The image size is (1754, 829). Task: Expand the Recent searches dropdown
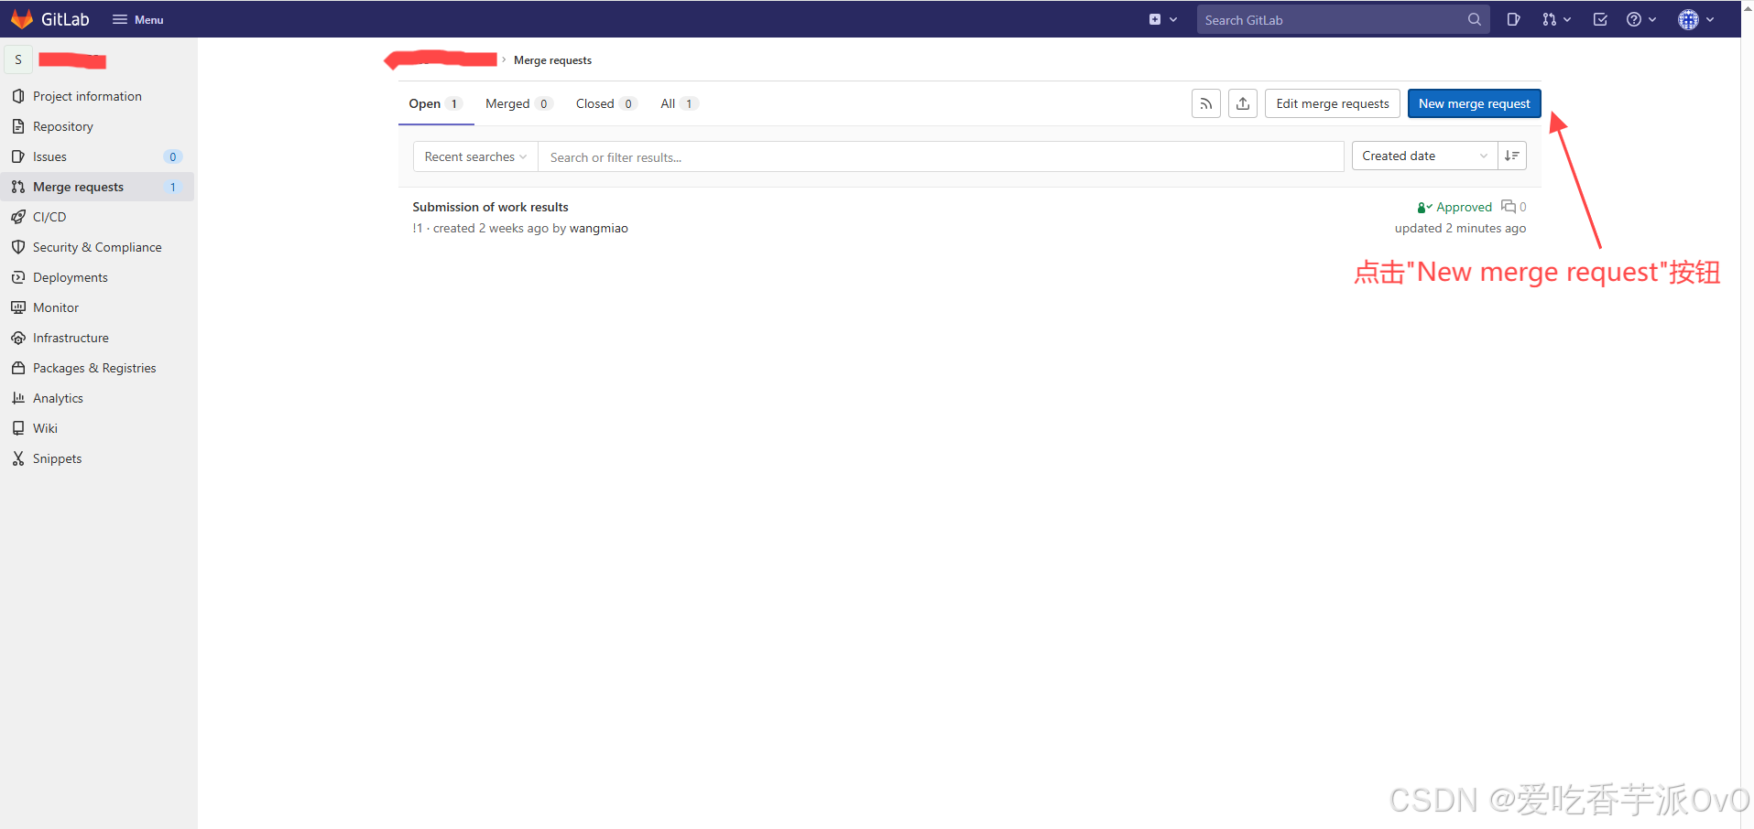pyautogui.click(x=475, y=156)
